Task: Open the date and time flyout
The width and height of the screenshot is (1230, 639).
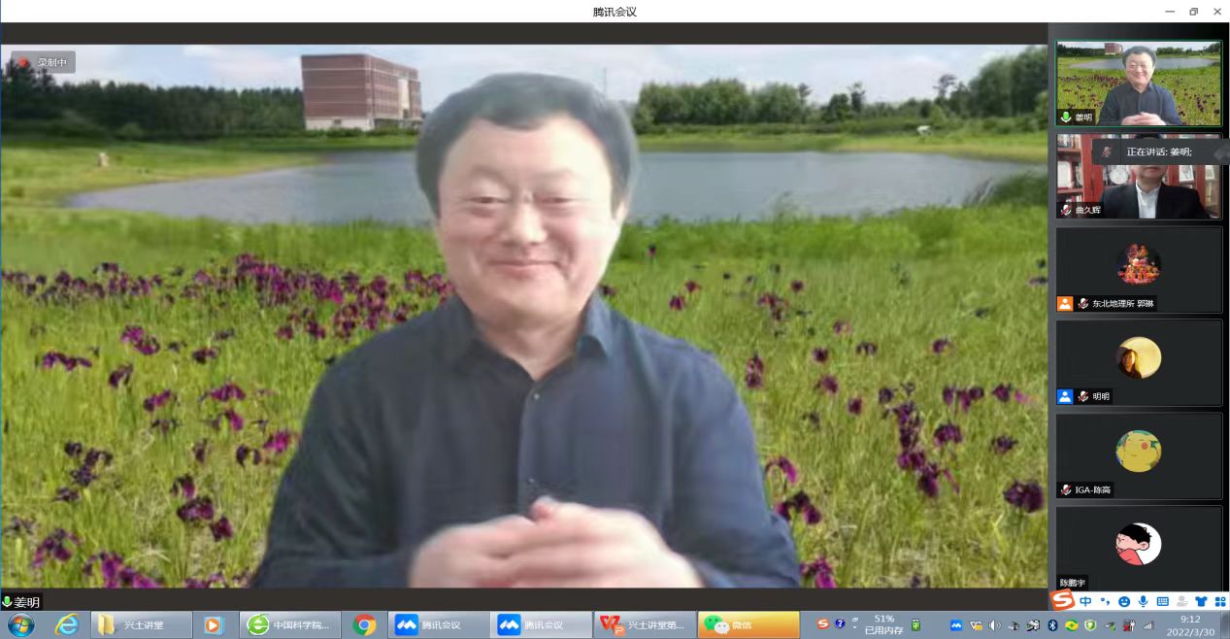Action: click(1188, 624)
